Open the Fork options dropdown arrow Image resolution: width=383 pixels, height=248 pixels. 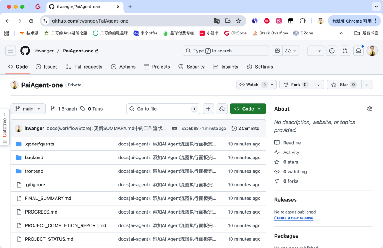[x=318, y=85]
